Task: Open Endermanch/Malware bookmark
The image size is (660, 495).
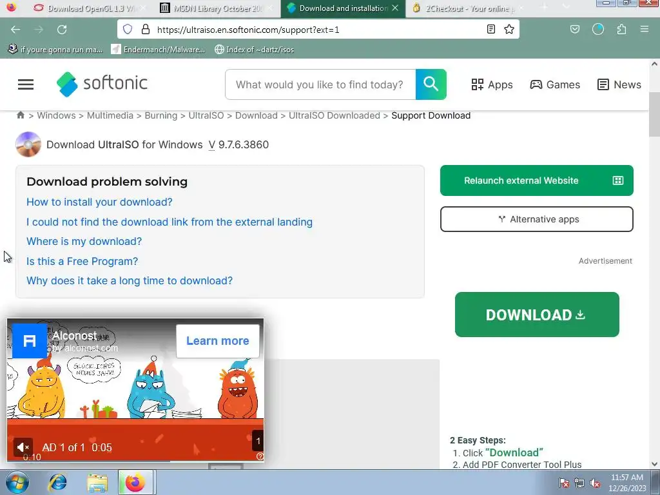Action: pos(158,50)
